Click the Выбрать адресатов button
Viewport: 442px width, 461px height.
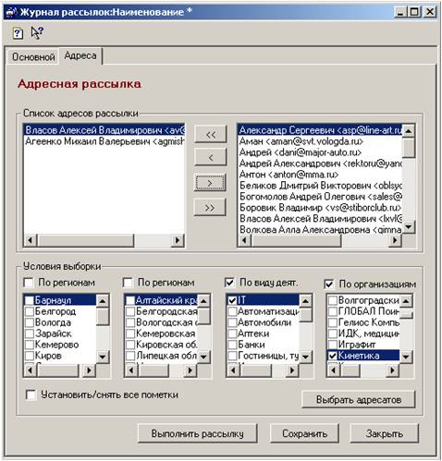[x=359, y=400]
